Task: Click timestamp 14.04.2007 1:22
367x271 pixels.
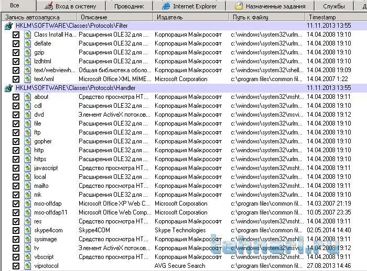Action: [327, 79]
